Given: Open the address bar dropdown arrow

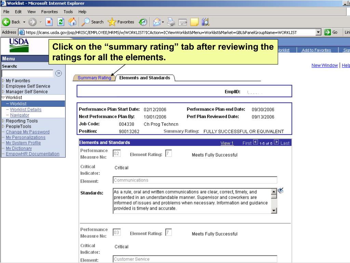Looking at the screenshot, I should coord(319,32).
